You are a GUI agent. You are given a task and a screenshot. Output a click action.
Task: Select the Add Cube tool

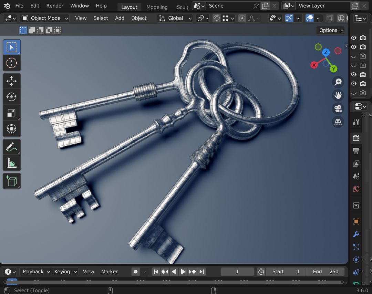click(x=12, y=181)
